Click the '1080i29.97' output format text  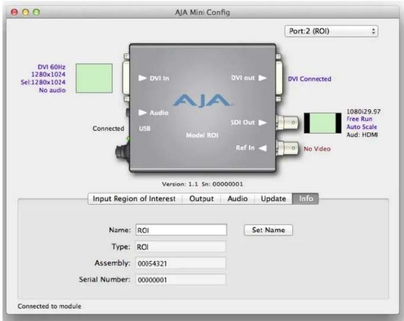click(x=363, y=111)
